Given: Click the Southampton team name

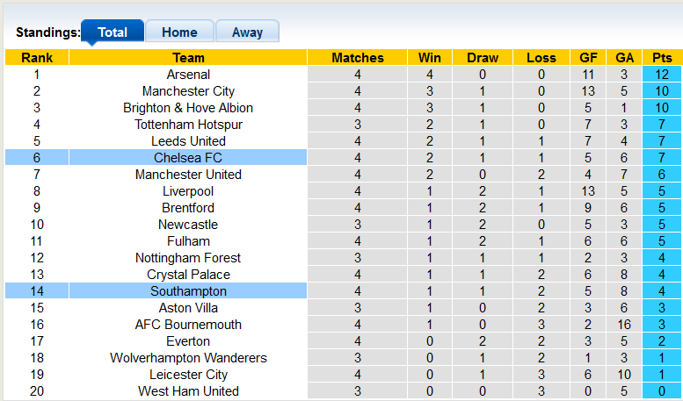Looking at the screenshot, I should point(188,291).
